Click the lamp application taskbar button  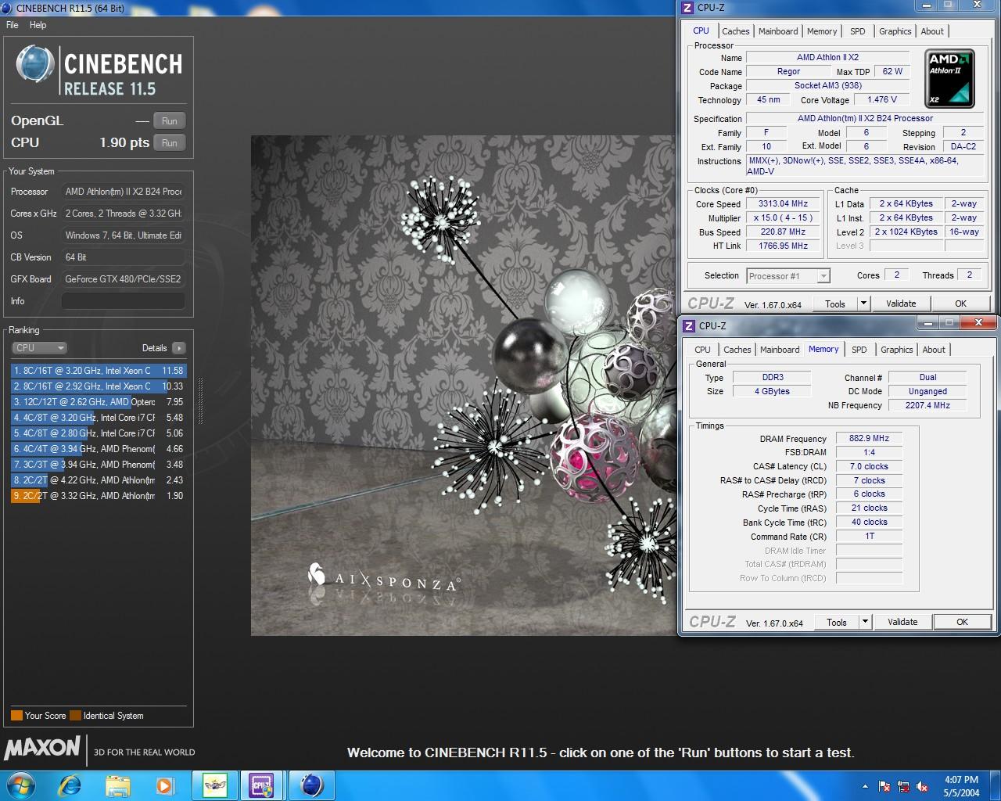[215, 785]
